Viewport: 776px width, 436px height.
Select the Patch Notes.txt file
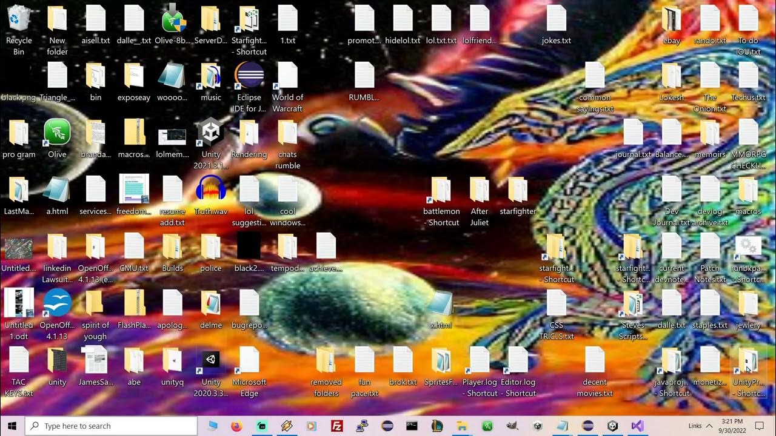point(709,246)
